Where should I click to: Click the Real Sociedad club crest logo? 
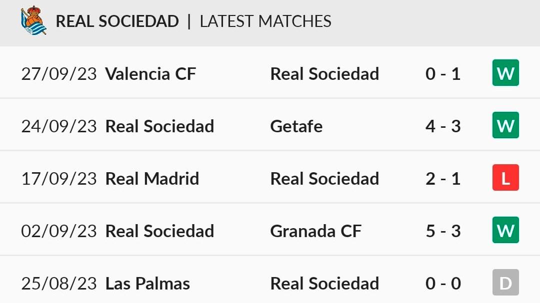tap(34, 20)
